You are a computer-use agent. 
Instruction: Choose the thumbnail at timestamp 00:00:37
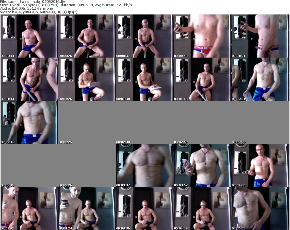(145, 36)
